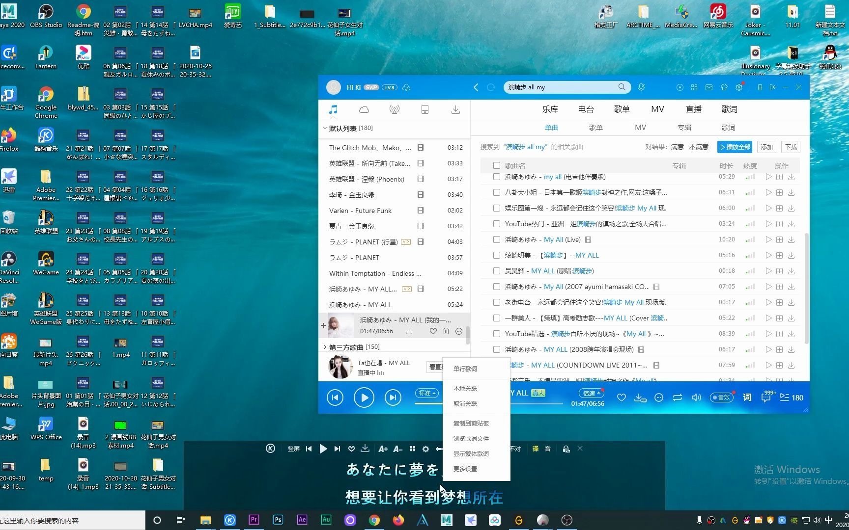
Task: Check the select-all checkbox beside 歌曲名
Action: pyautogui.click(x=496, y=165)
